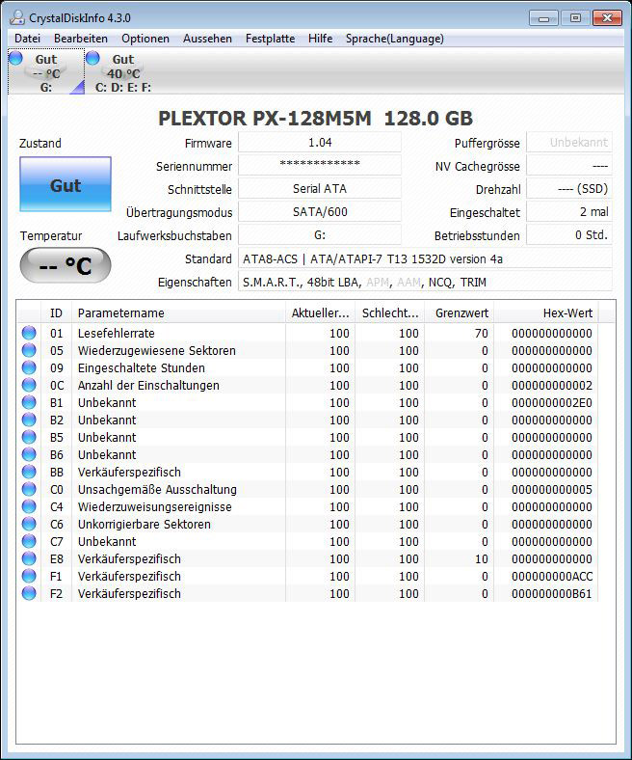Select the Unkorrigierbare Sektoren parameter name
632x760 pixels.
coord(145,525)
